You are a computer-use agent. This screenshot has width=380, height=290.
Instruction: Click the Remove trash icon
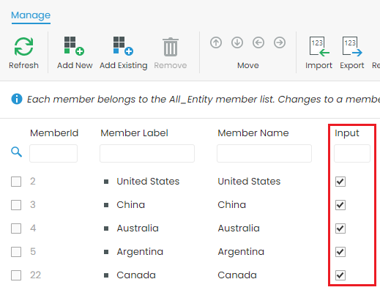(x=171, y=47)
